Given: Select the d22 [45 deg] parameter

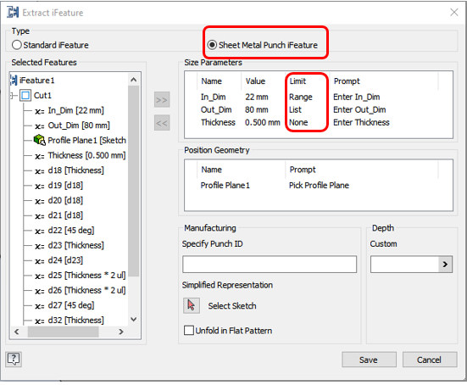Looking at the screenshot, I should point(71,230).
